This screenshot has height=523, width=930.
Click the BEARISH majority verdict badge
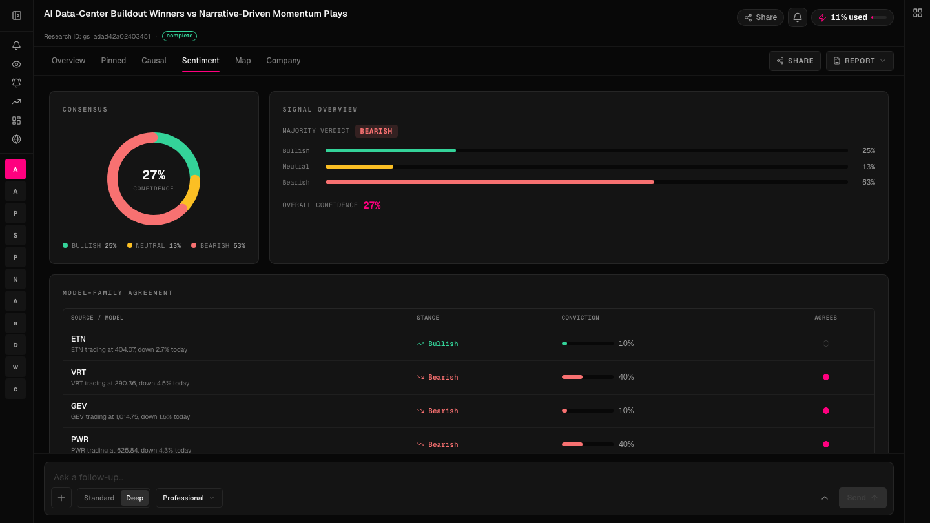coord(377,131)
